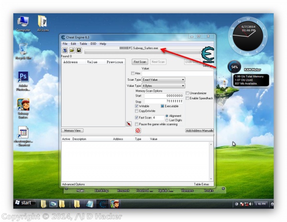Viewport: 287px width, 222px height.
Task: Click Advanced Options at bottom
Action: coord(73,184)
